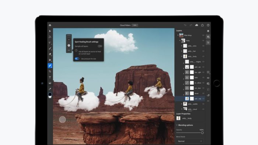This screenshot has height=145, width=258.
Task: Add a layer mask from taskbar
Action: (x=208, y=84)
